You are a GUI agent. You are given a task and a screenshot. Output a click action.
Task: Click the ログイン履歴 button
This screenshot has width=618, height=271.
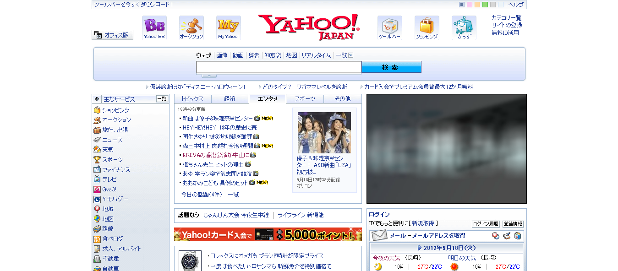(x=486, y=224)
